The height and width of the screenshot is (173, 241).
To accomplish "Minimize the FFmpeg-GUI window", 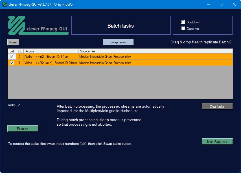I will click(209, 4).
